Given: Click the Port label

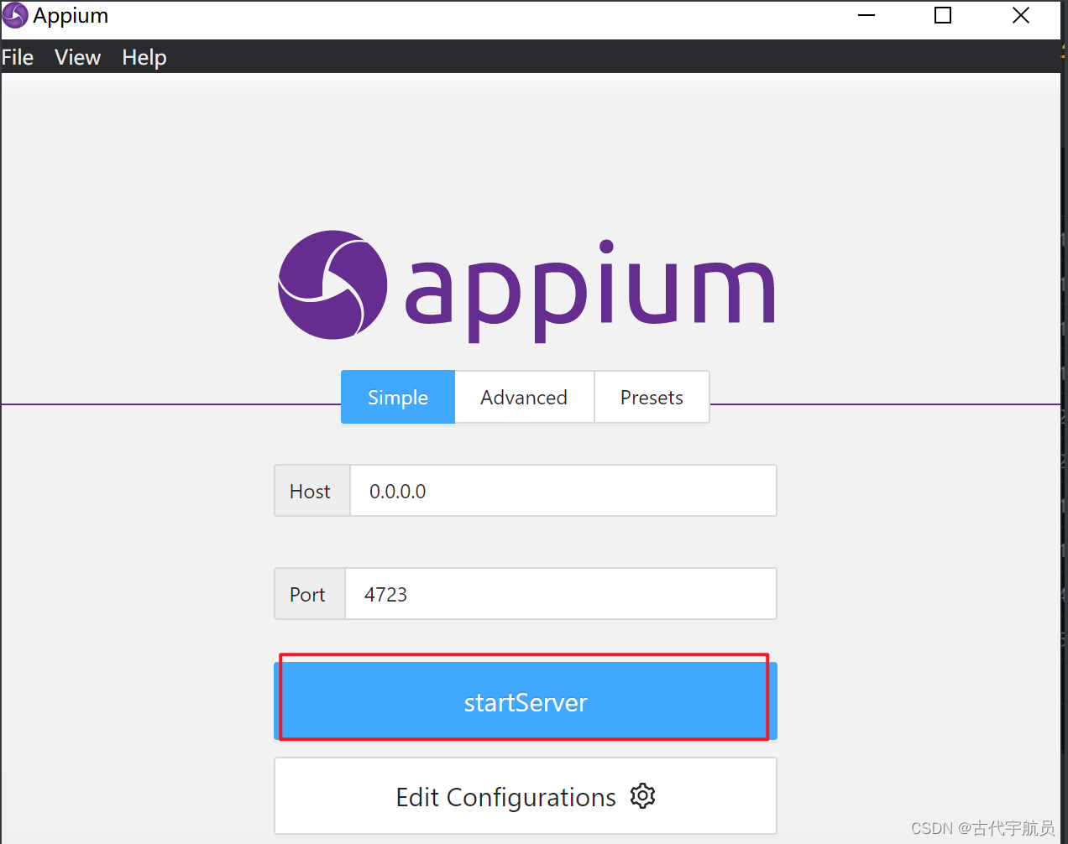Looking at the screenshot, I should (307, 594).
